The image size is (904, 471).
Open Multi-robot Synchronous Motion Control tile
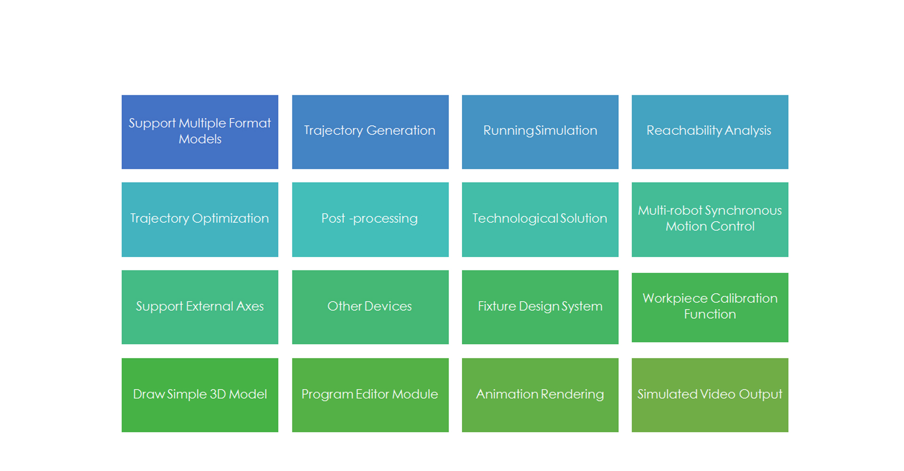(710, 219)
